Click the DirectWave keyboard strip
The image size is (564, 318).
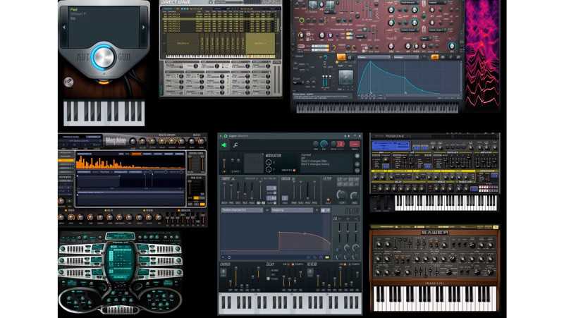221,56
